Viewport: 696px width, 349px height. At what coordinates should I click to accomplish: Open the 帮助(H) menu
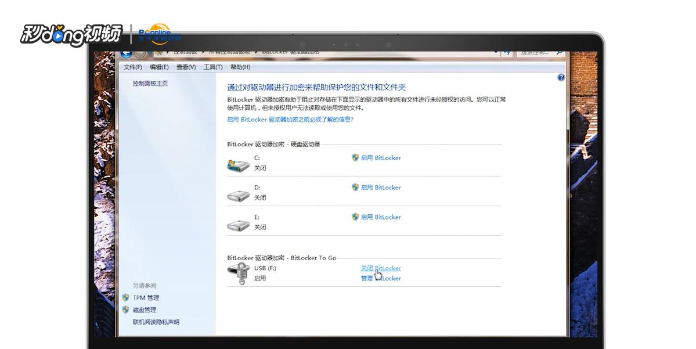point(240,67)
